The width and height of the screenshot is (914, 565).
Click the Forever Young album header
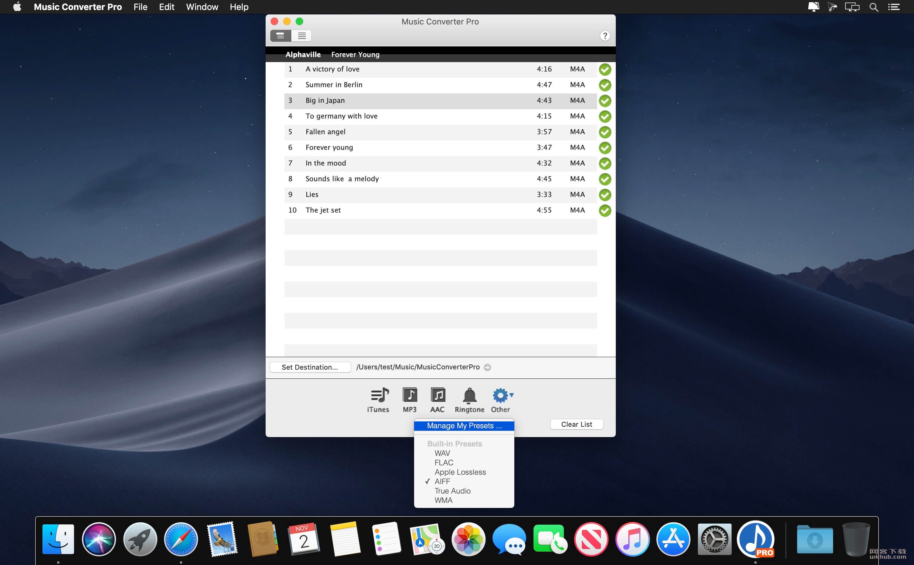coord(355,55)
